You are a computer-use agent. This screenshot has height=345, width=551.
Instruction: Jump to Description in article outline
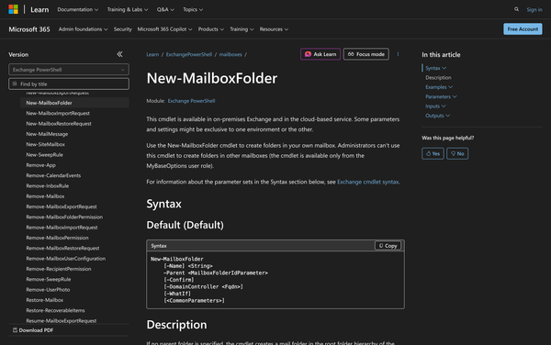[x=438, y=78]
